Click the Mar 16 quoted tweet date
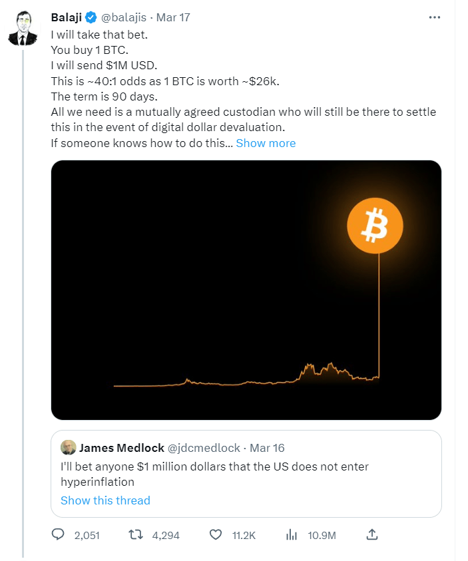This screenshot has height=561, width=468. pyautogui.click(x=267, y=448)
